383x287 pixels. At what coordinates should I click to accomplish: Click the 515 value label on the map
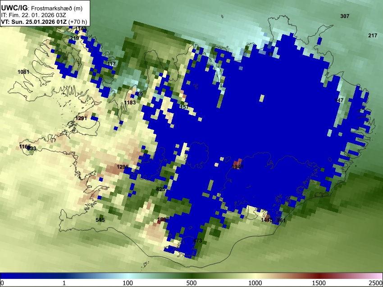(x=100, y=220)
